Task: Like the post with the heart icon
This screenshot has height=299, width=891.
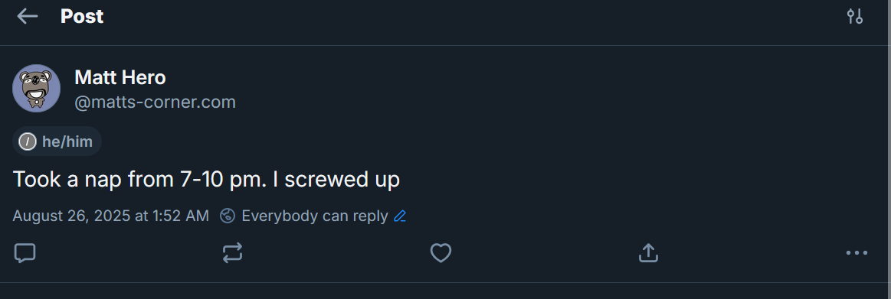Action: pos(441,253)
